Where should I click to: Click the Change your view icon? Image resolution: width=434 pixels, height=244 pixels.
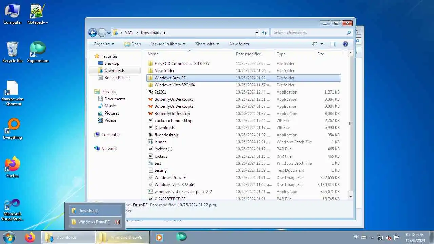(x=315, y=44)
